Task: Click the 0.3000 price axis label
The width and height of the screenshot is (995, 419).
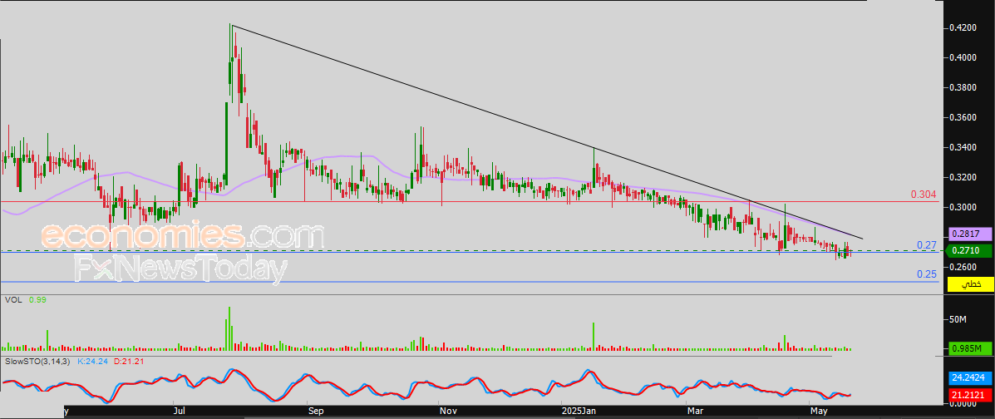Action: tap(962, 208)
